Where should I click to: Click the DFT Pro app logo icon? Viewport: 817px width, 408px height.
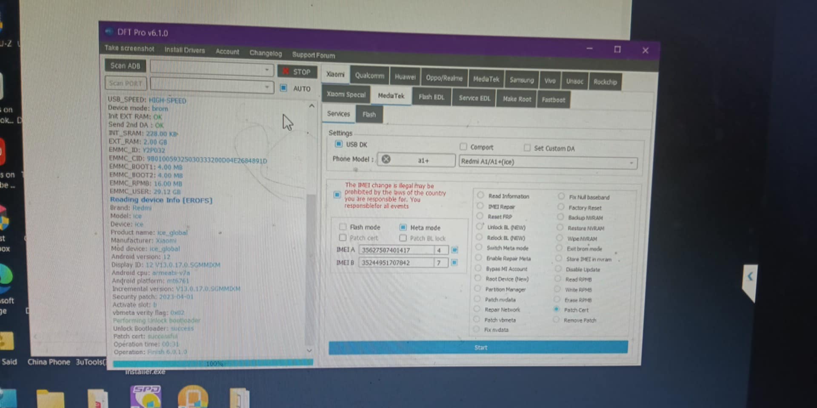tap(109, 31)
